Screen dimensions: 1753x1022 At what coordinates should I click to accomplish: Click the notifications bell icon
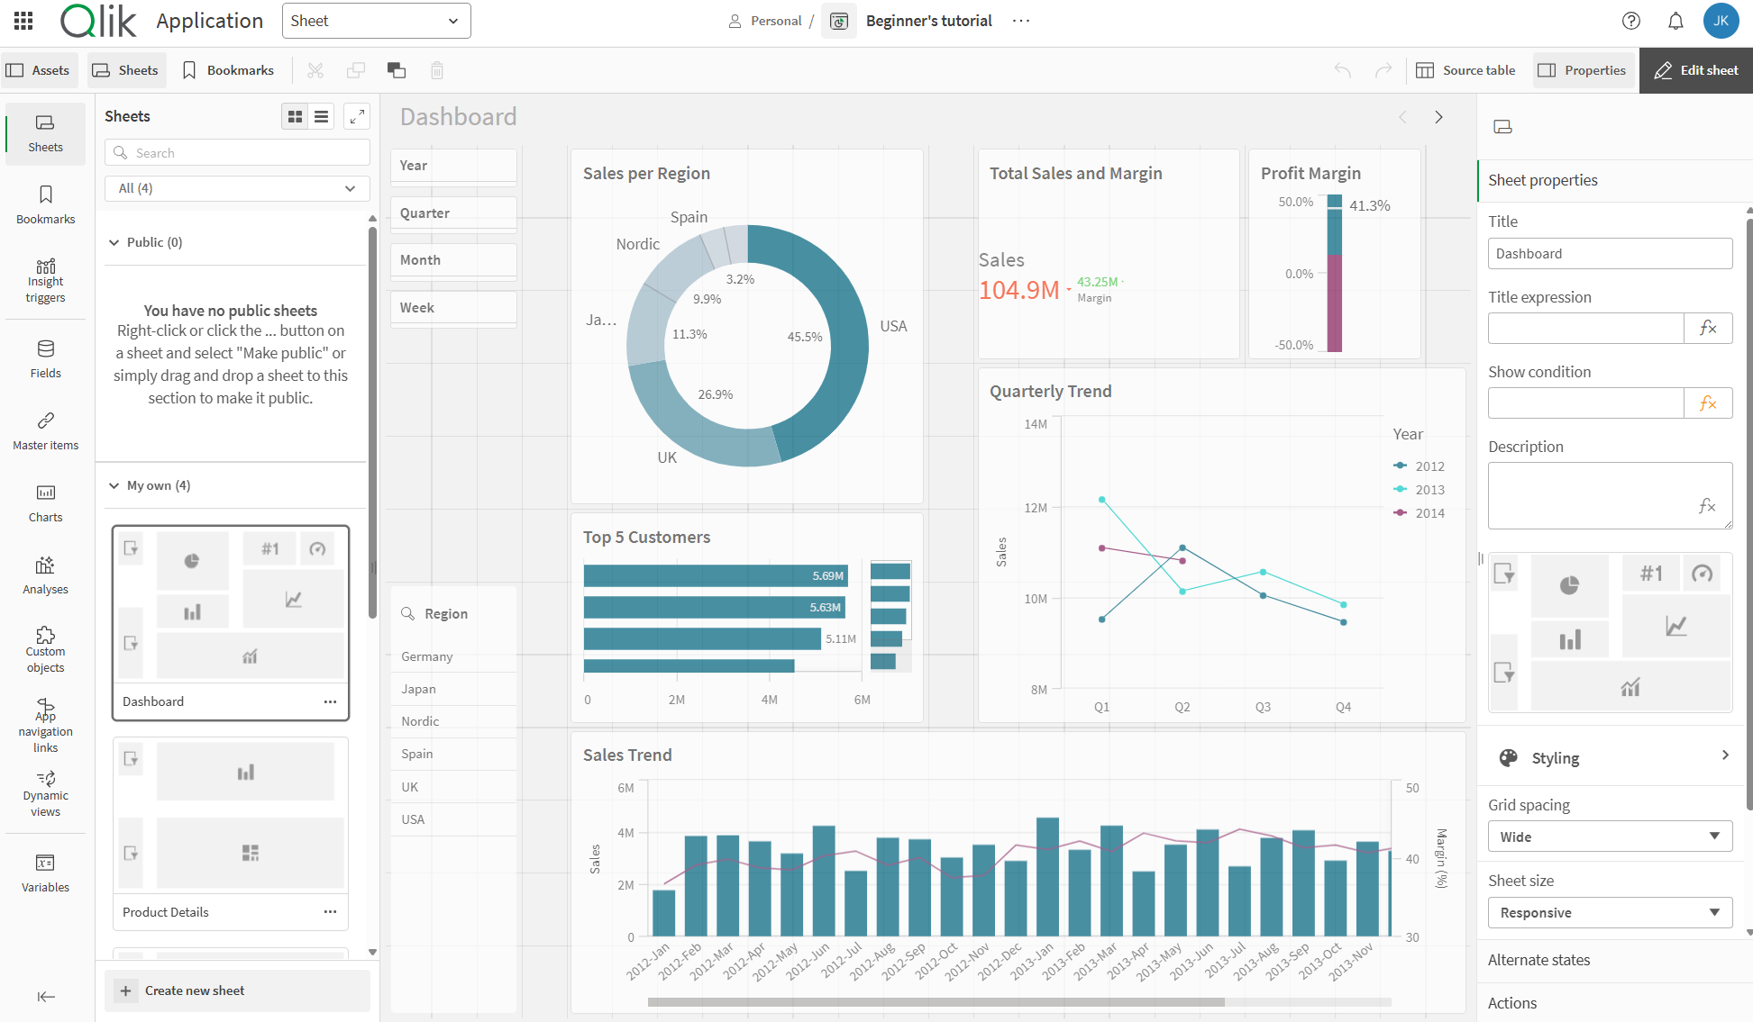coord(1675,21)
